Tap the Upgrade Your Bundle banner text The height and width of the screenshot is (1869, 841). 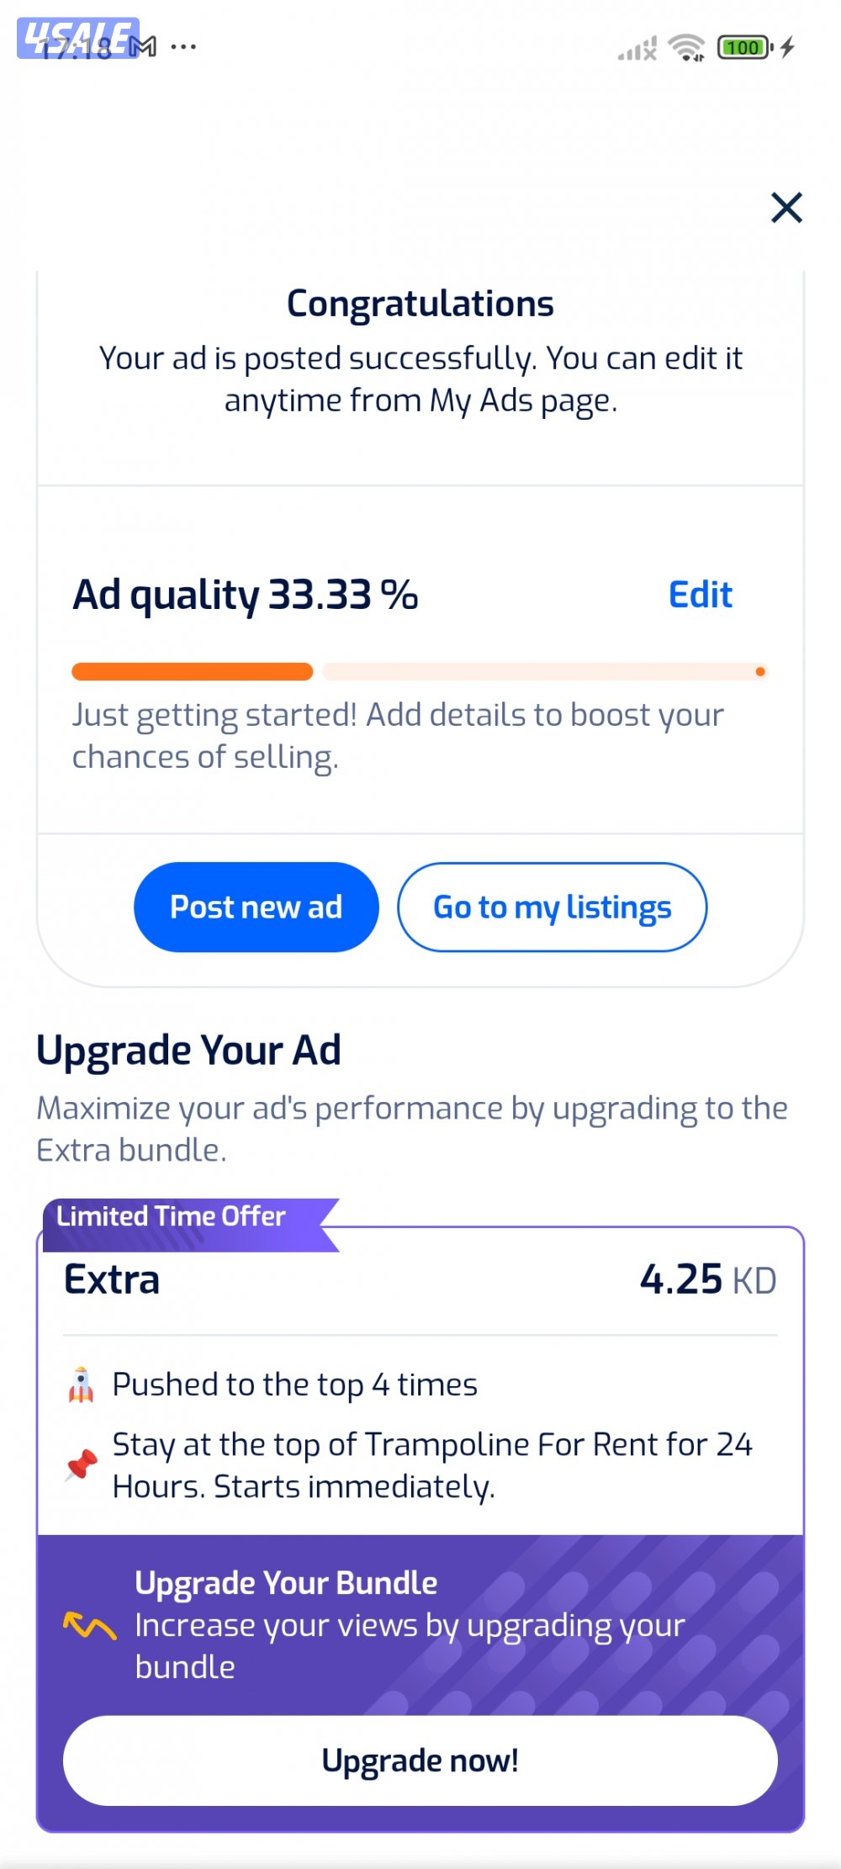coord(286,1583)
